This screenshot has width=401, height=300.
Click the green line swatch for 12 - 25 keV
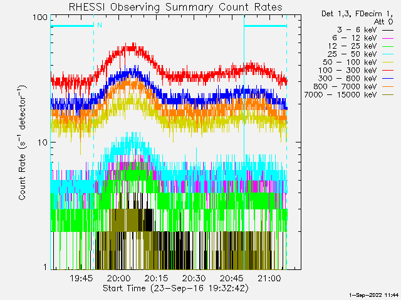coord(388,46)
